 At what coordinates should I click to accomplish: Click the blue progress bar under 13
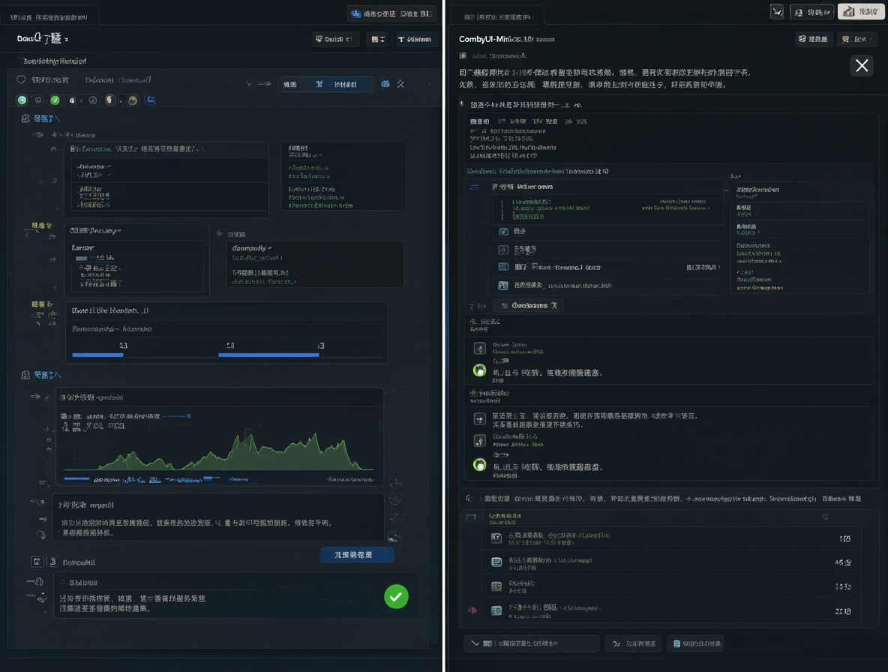point(97,355)
